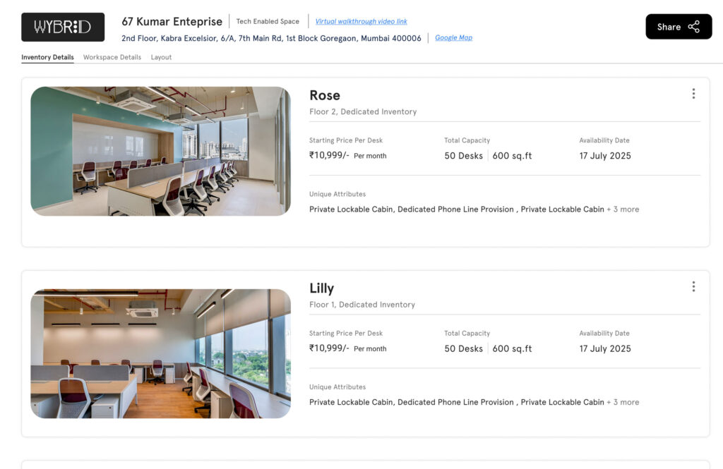Open the Layout tab
This screenshot has width=723, height=469.
[161, 57]
